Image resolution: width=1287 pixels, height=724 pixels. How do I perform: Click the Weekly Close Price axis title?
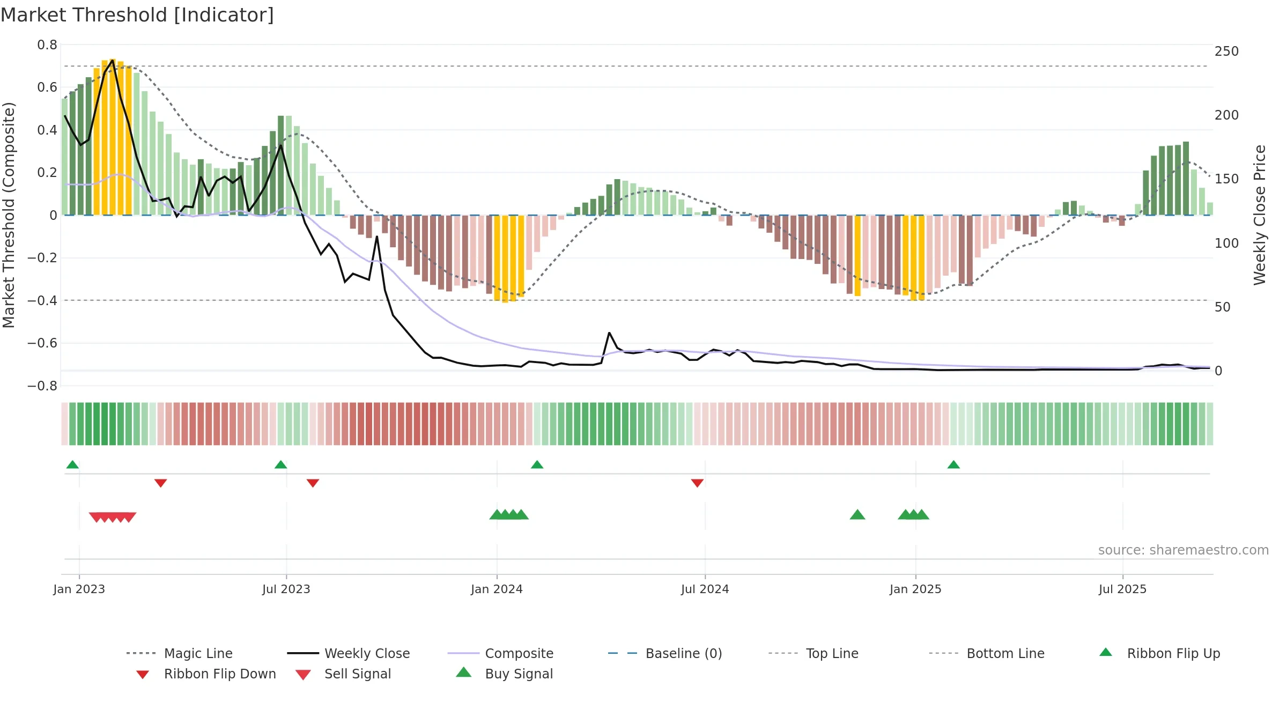[x=1260, y=215]
